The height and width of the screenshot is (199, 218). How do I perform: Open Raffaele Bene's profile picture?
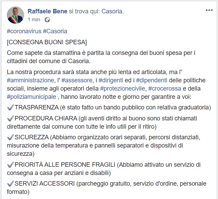(15, 15)
